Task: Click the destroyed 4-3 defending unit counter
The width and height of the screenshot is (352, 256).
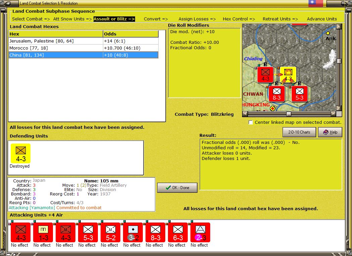Action: pos(21,153)
